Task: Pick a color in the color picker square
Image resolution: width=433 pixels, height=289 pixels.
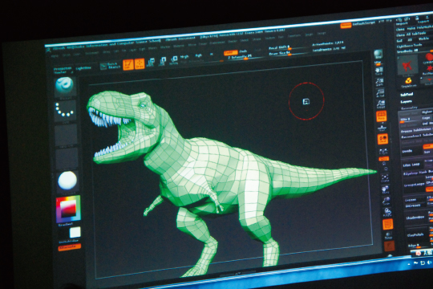Action: pyautogui.click(x=68, y=210)
